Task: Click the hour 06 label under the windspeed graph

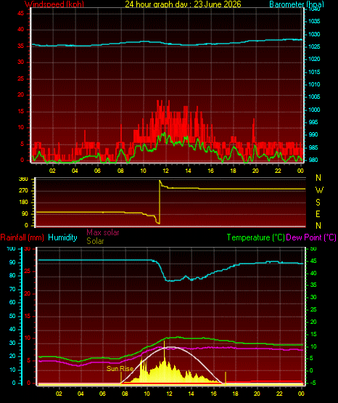Action: [97, 171]
